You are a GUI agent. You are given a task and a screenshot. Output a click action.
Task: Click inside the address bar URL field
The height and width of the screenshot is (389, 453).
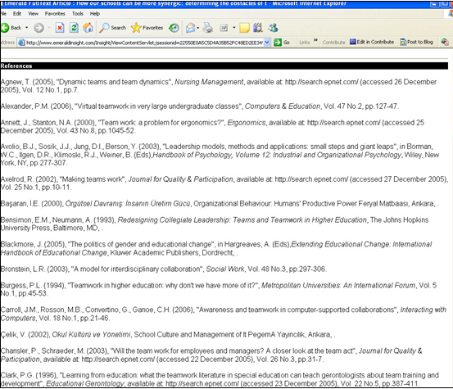[144, 43]
